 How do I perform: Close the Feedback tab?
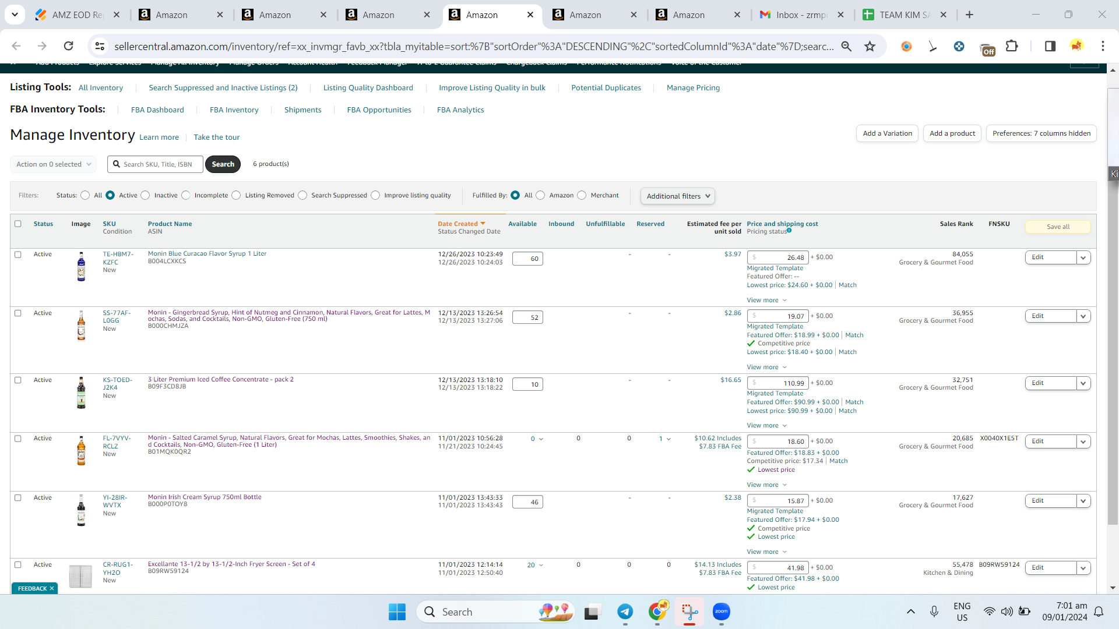52,588
